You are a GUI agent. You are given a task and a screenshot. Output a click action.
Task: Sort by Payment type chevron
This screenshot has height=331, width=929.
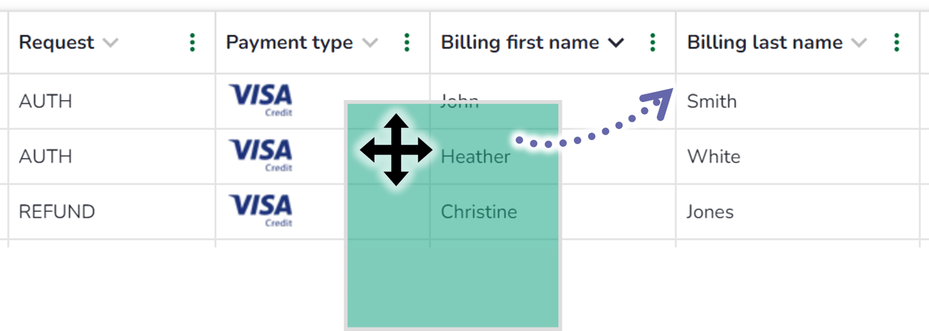pyautogui.click(x=370, y=43)
